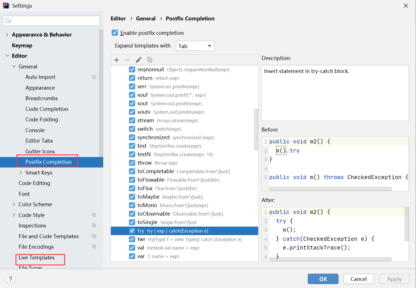Click the templates list vertical scrollbar
The height and width of the screenshot is (288, 416).
256,129
